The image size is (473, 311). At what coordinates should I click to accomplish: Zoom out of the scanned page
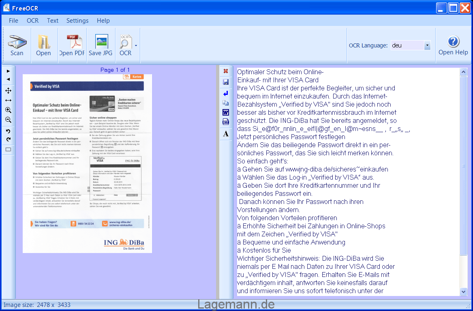coord(9,120)
